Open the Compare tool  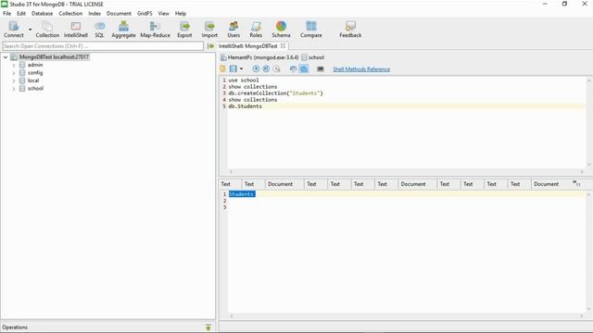click(311, 30)
